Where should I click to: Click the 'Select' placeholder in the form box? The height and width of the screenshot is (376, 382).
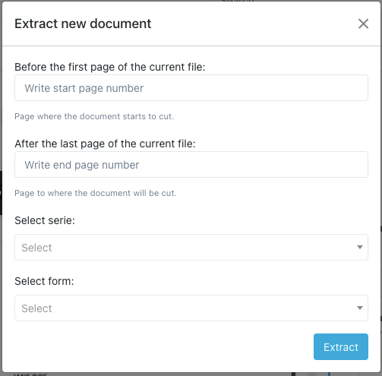point(36,308)
